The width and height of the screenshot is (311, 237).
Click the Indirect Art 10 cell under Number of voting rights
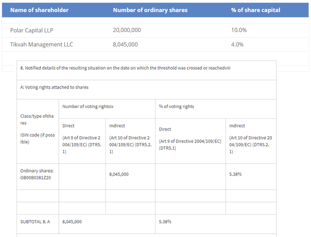pos(130,141)
